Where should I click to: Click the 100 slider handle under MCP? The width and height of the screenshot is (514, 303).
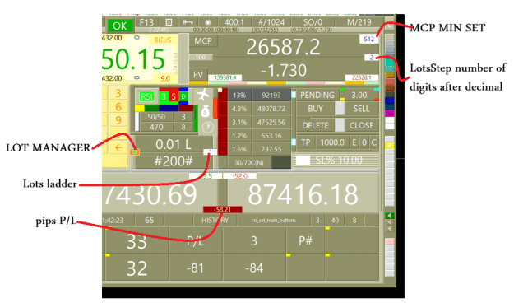click(x=201, y=58)
